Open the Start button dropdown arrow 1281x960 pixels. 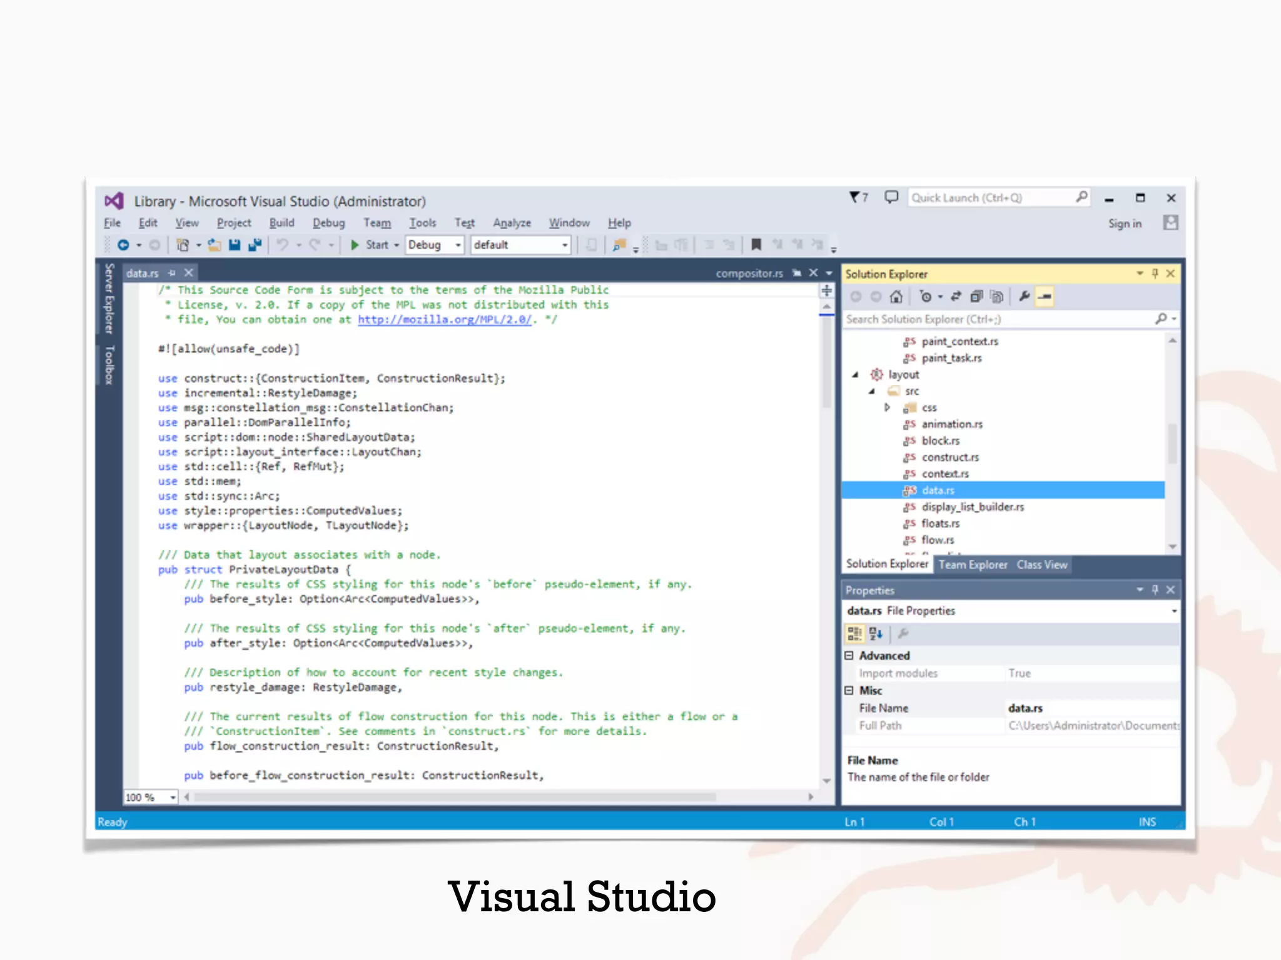pos(397,245)
